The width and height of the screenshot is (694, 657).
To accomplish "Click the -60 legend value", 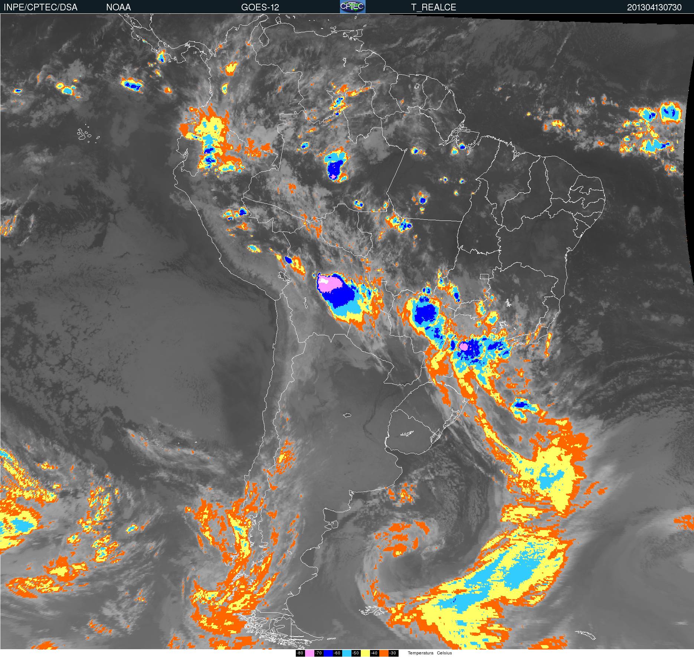I will (x=337, y=653).
